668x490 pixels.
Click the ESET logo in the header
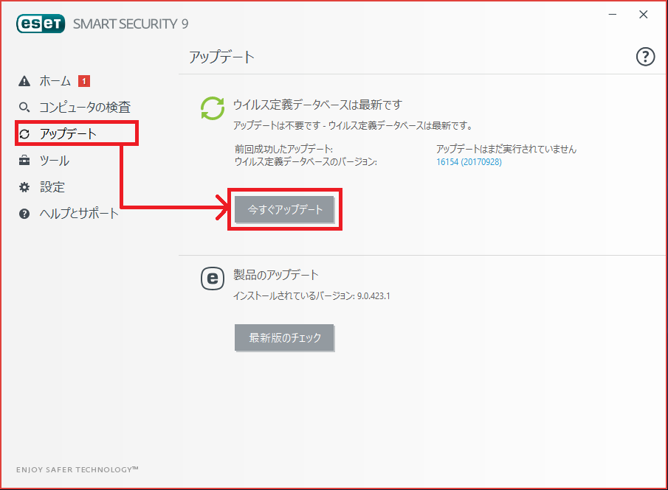[x=41, y=24]
